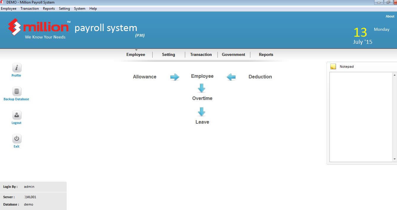397x210 pixels.
Task: Click the Exit label
Action: click(17, 146)
